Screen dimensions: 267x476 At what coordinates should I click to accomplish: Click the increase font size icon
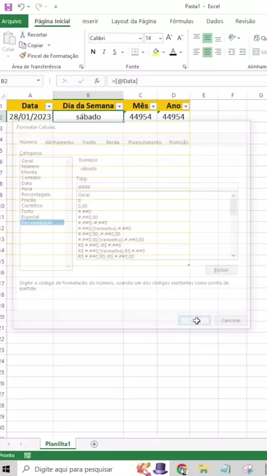point(169,38)
